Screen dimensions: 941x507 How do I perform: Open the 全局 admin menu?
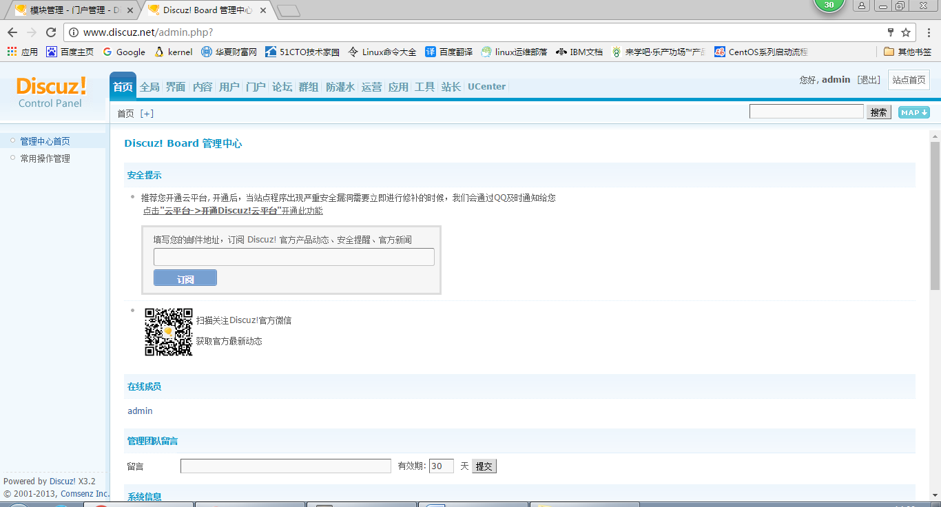tap(149, 87)
